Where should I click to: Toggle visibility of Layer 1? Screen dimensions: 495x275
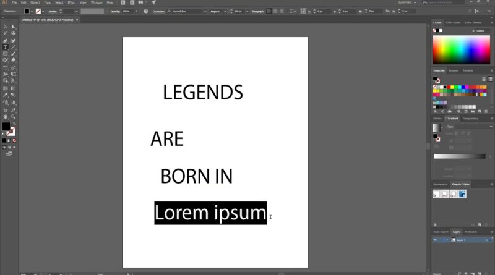click(435, 239)
